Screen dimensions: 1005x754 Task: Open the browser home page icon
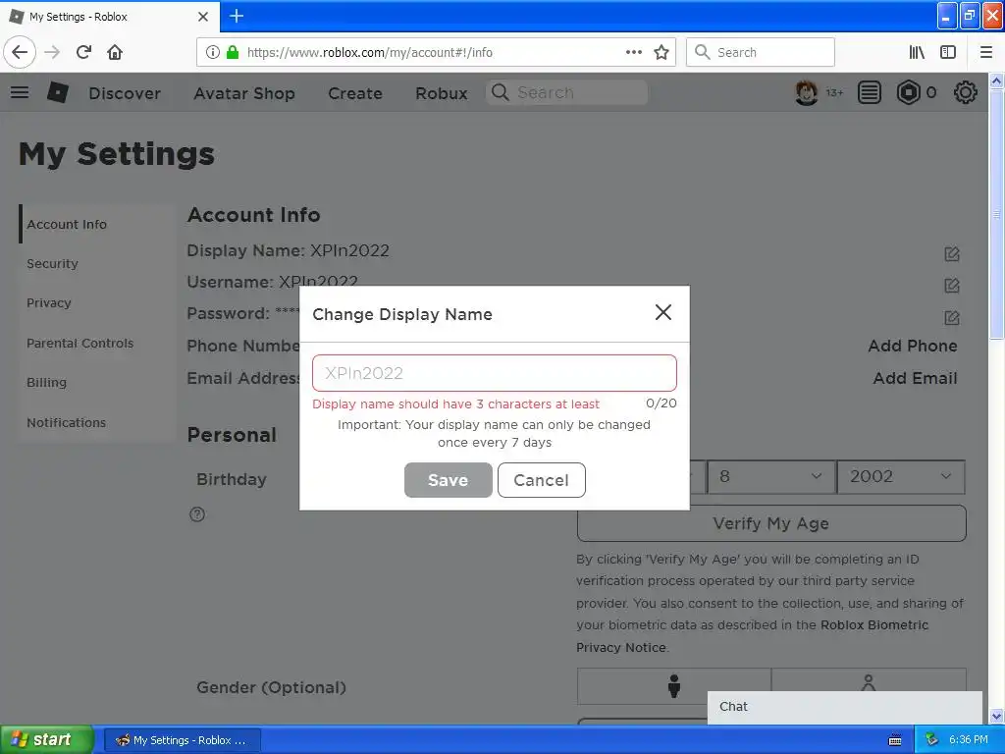tap(115, 52)
